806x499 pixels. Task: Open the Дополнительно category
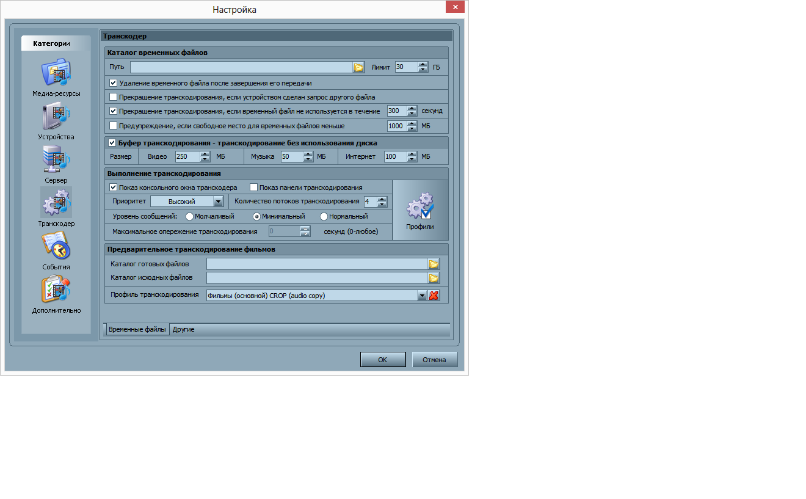pos(56,290)
